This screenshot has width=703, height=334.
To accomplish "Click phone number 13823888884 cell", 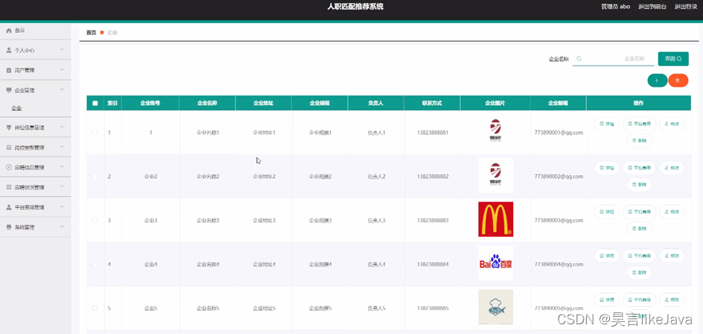I will [433, 265].
